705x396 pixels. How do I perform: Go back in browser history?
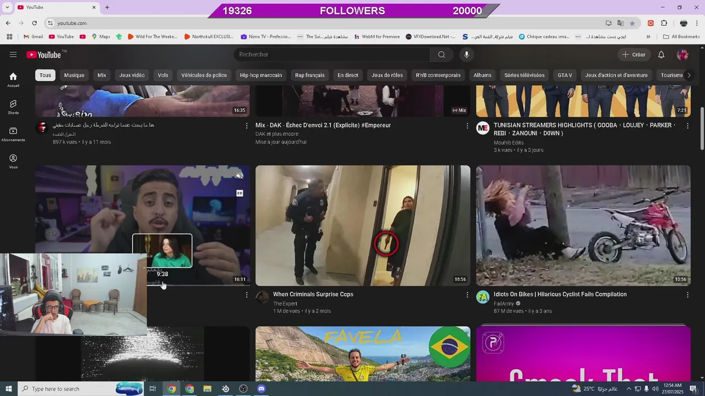pos(8,23)
